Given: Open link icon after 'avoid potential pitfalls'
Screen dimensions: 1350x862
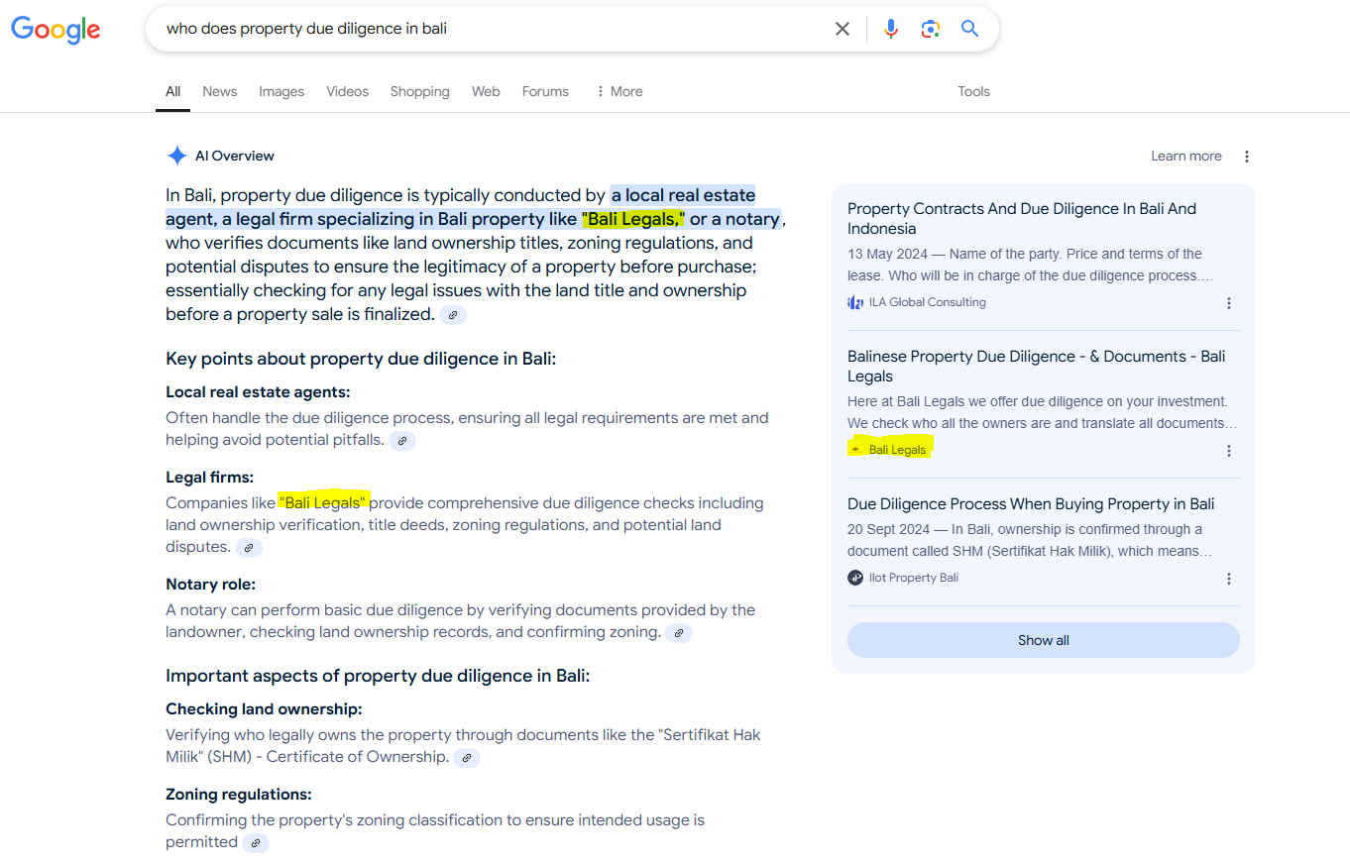Looking at the screenshot, I should [x=402, y=440].
